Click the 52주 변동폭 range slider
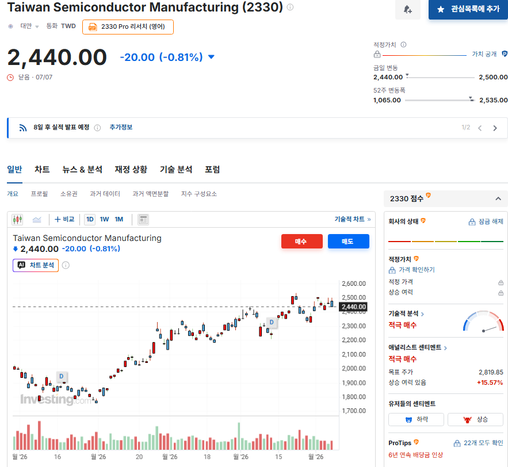Viewport: 508px width, 467px height. point(440,100)
